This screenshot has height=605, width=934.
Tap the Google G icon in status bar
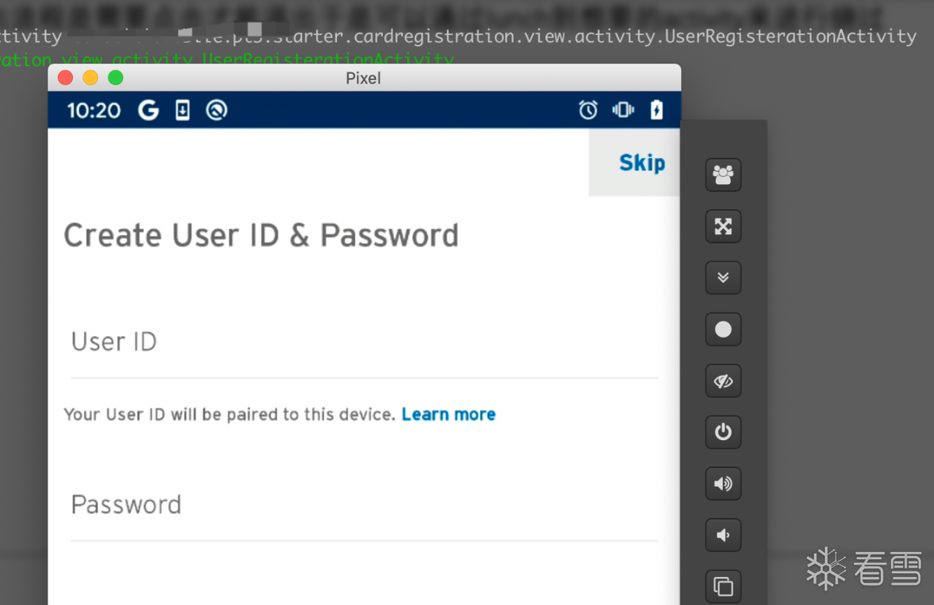148,110
